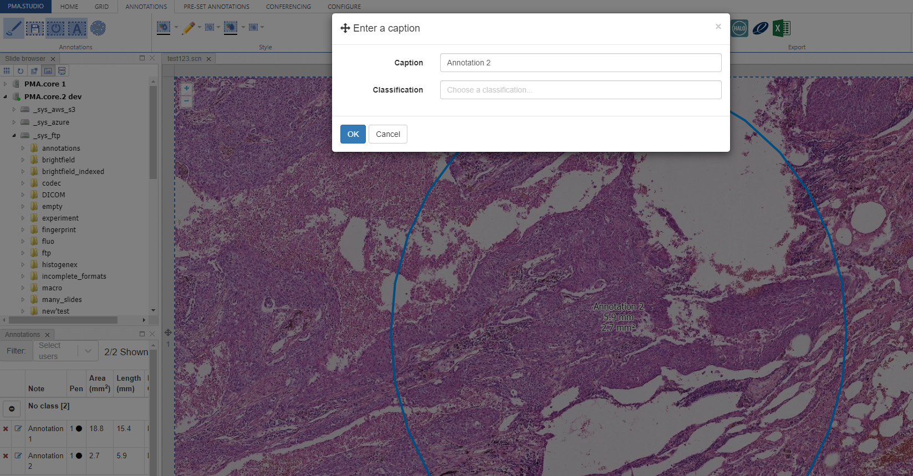Export annotations to HALO
This screenshot has height=476, width=913.
pyautogui.click(x=739, y=28)
